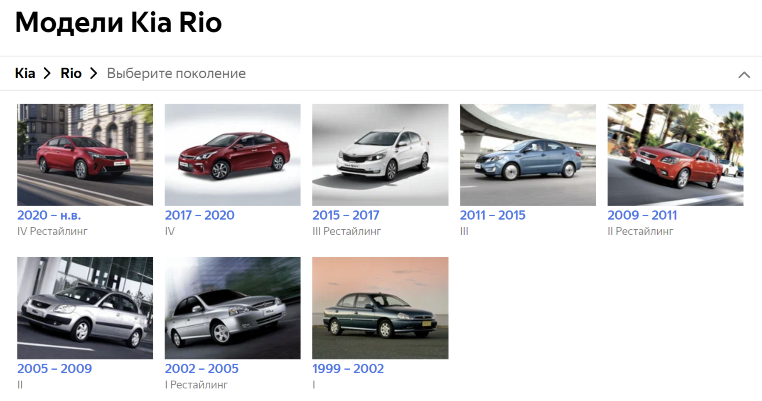Click the arrow after Kia breadcrumb
762x401 pixels.
tap(47, 74)
